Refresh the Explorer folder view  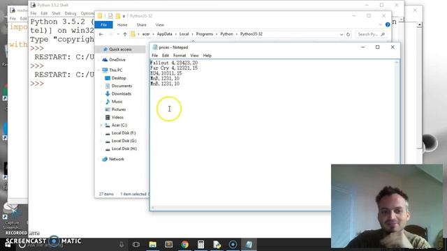pyautogui.click(x=348, y=34)
